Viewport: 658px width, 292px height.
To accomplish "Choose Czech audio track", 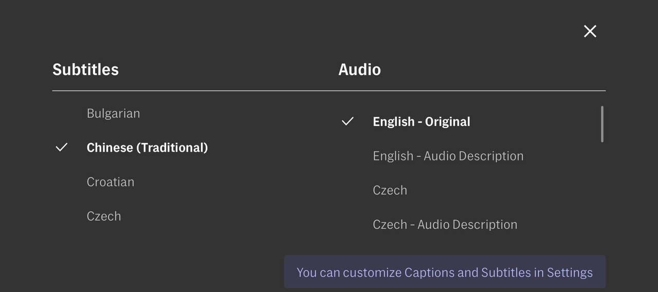I will [390, 191].
